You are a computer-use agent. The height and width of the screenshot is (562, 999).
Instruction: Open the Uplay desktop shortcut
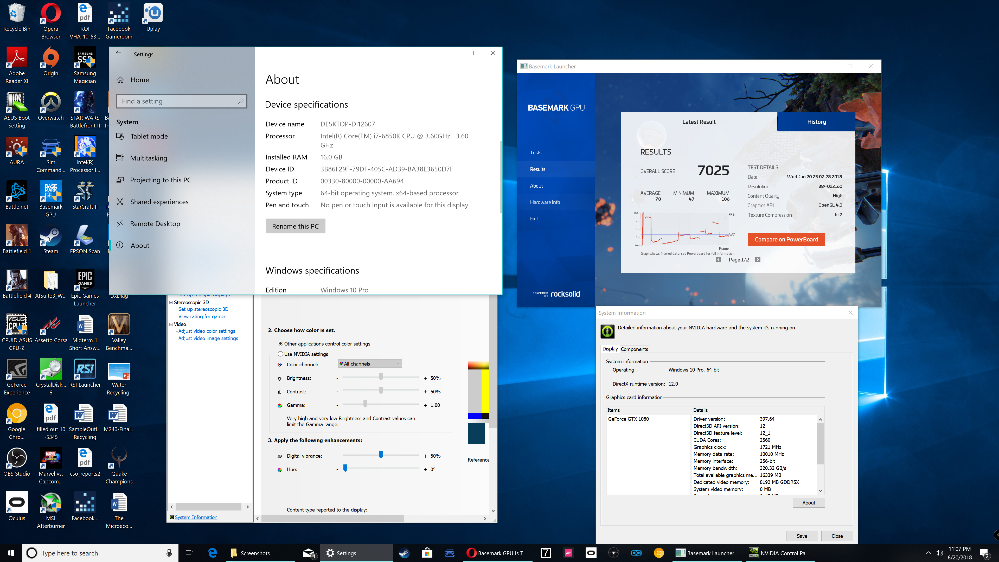click(153, 18)
